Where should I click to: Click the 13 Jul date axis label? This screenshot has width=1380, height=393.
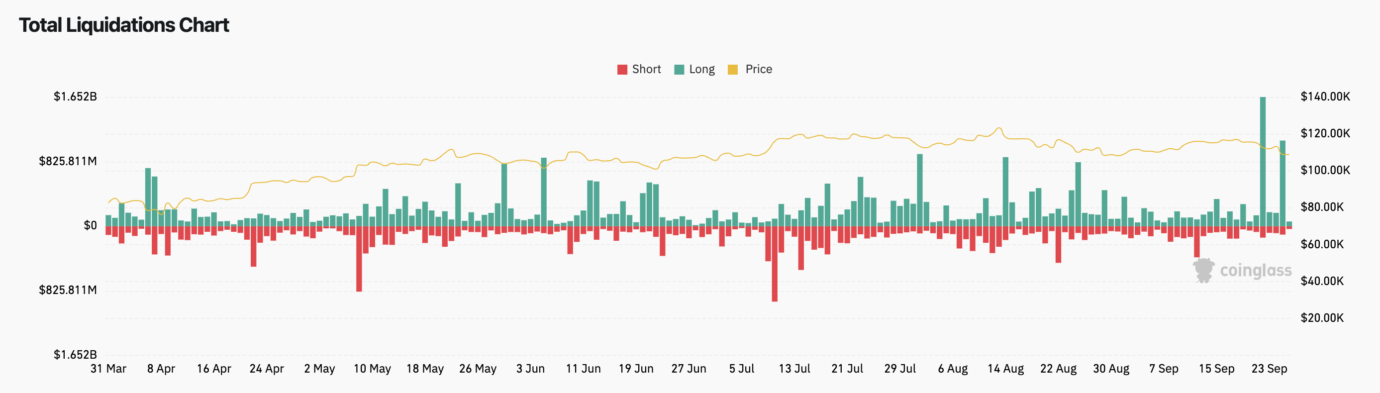point(794,369)
